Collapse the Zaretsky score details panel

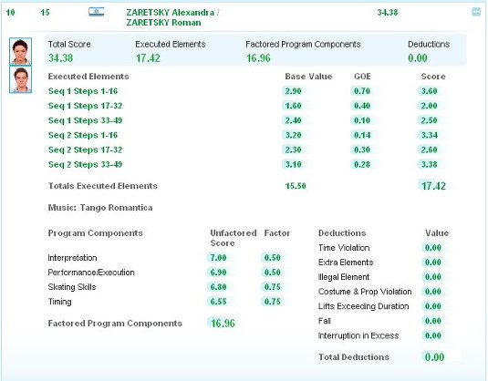476,12
